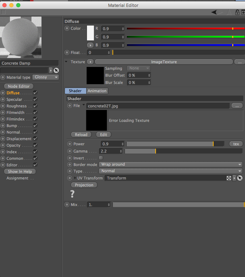Viewport: 245px width, 277px height.
Task: Open the disabled Sampling None dropdown
Action: (x=139, y=68)
